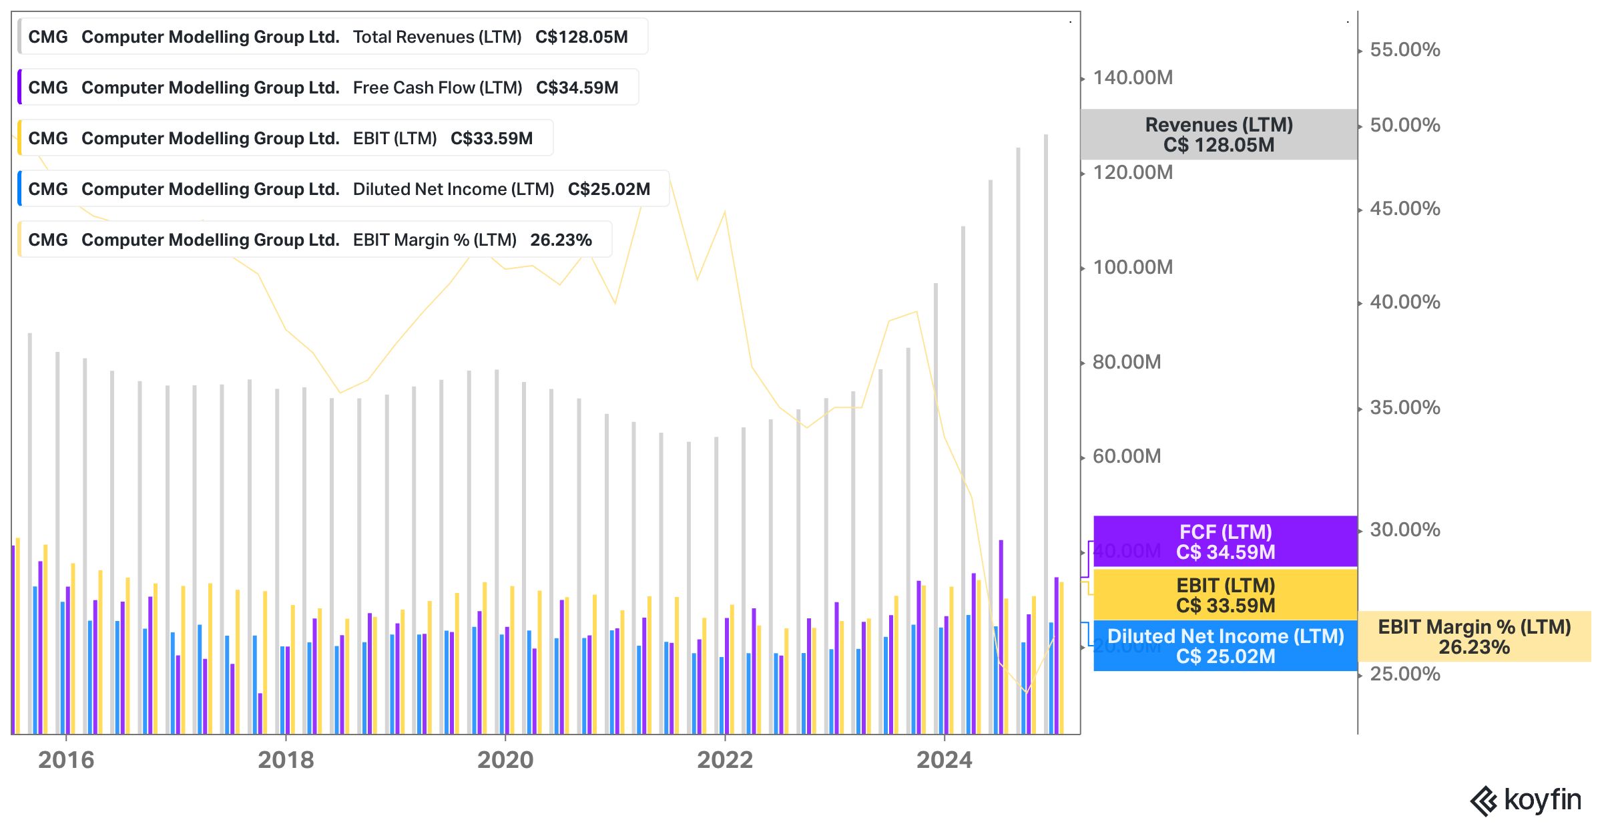This screenshot has width=1602, height=828.
Task: Click the 2020 label on the time axis
Action: tap(505, 760)
